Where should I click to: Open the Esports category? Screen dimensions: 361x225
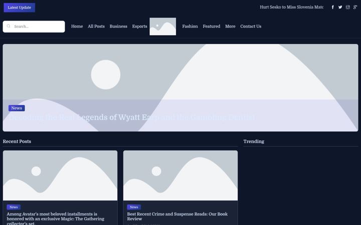(139, 26)
